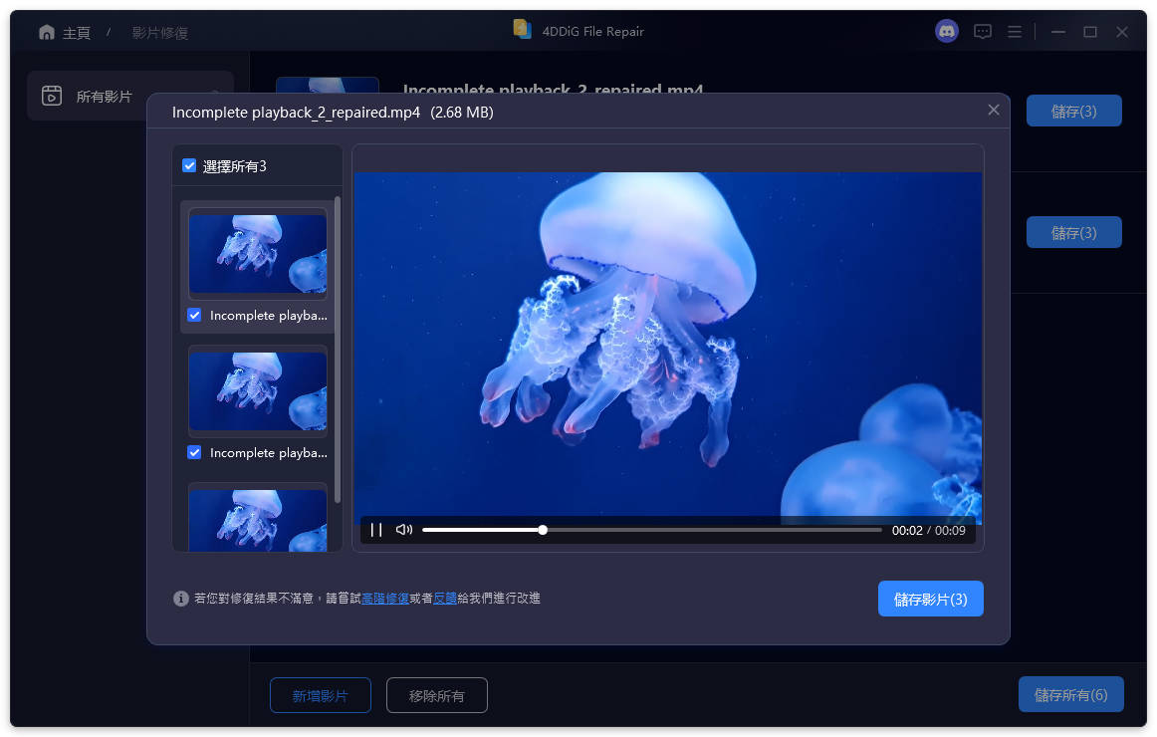Mute the video with the speaker icon

[x=402, y=529]
